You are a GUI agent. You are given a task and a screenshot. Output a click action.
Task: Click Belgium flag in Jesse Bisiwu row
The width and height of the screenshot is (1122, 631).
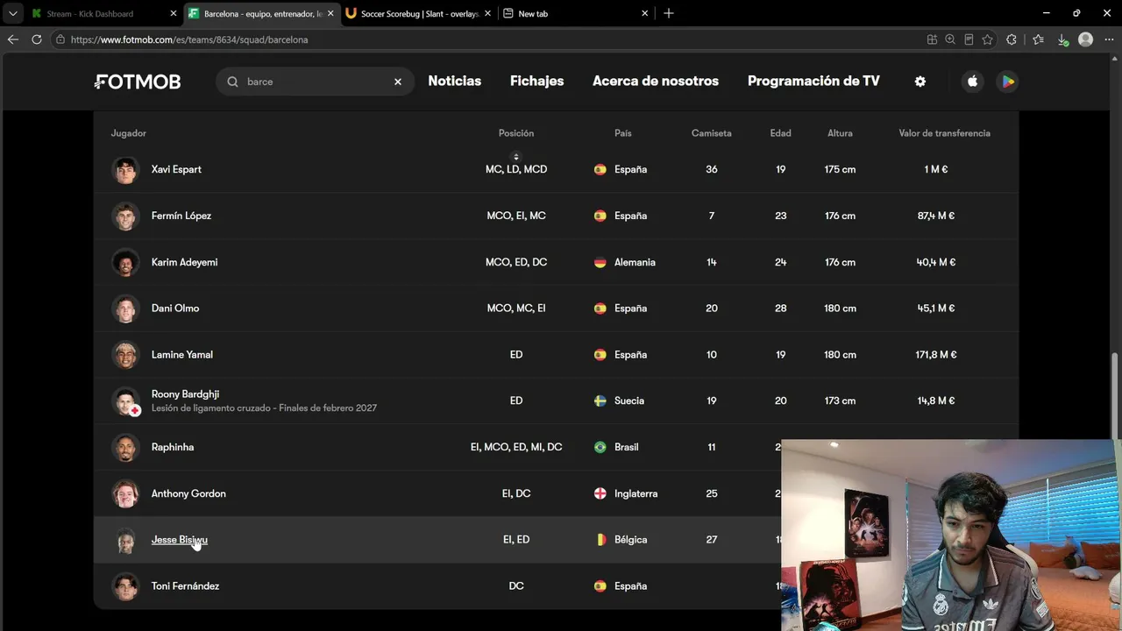(600, 540)
